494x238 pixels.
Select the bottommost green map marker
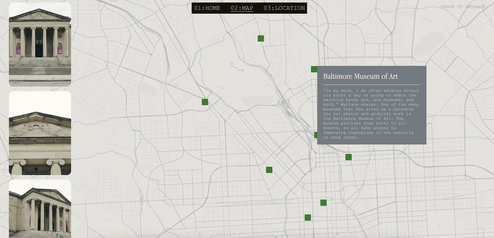[x=308, y=218]
